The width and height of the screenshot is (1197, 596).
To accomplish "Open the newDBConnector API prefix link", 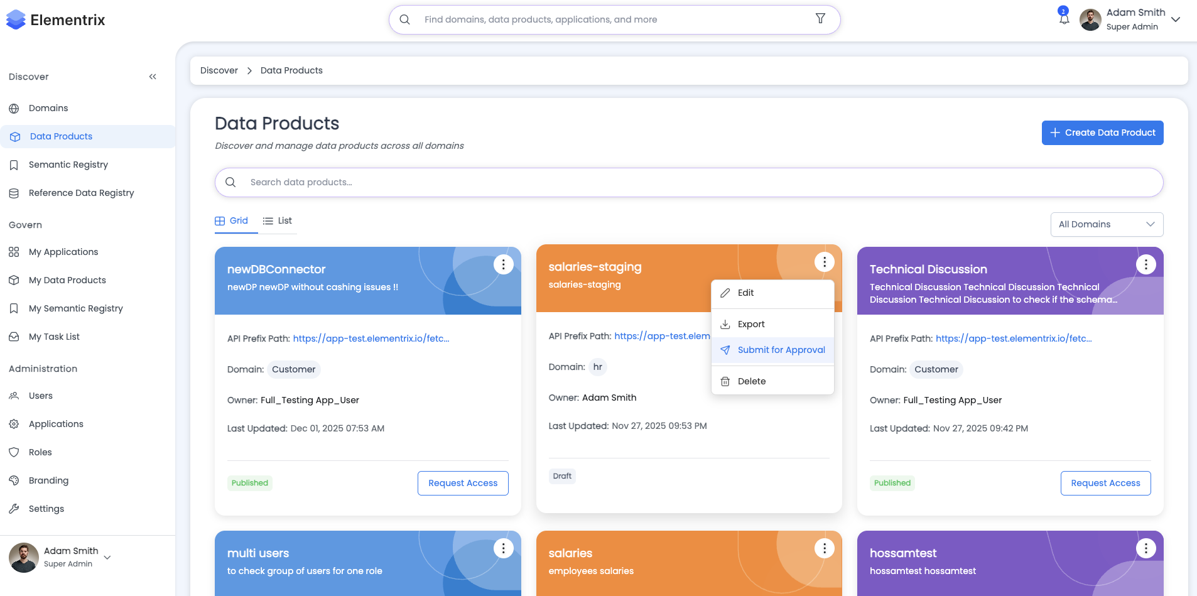I will tap(371, 339).
